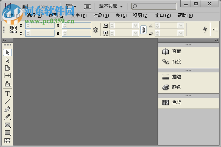Screen dimensions: 221x147
Task: Open the 视图(V) menu
Action: point(141,16)
